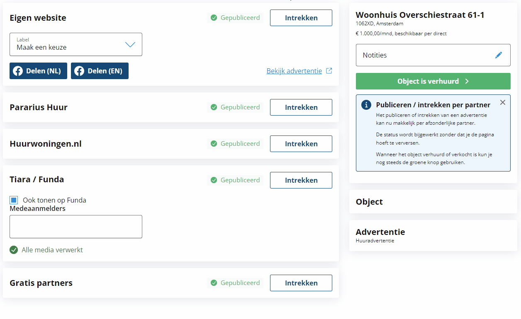Expand the Advertentie section panel
This screenshot has height=319, width=521.
coord(433,235)
